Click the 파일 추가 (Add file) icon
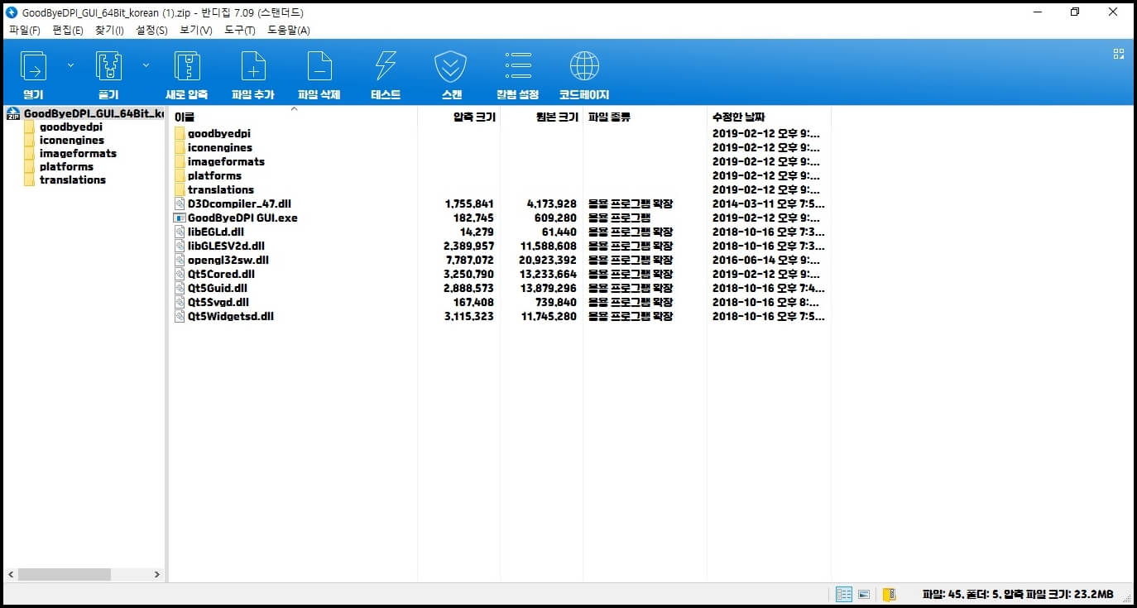This screenshot has width=1137, height=608. pyautogui.click(x=253, y=66)
